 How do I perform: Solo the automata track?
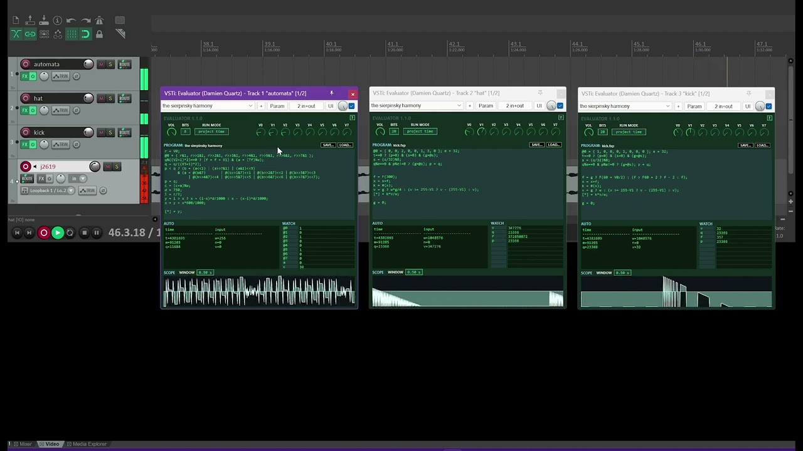[x=110, y=64]
